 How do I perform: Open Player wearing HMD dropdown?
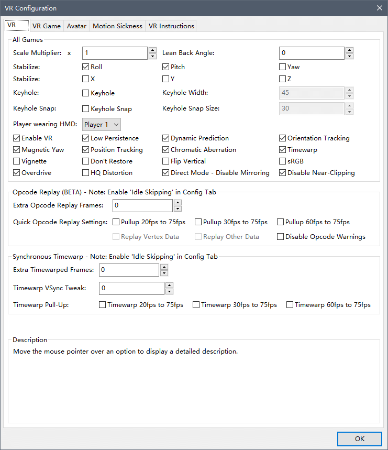point(102,125)
